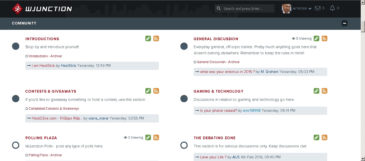The width and height of the screenshot is (365, 161).
Task: Open the "Is your phone rooted?" thread
Action: pyautogui.click(x=218, y=111)
